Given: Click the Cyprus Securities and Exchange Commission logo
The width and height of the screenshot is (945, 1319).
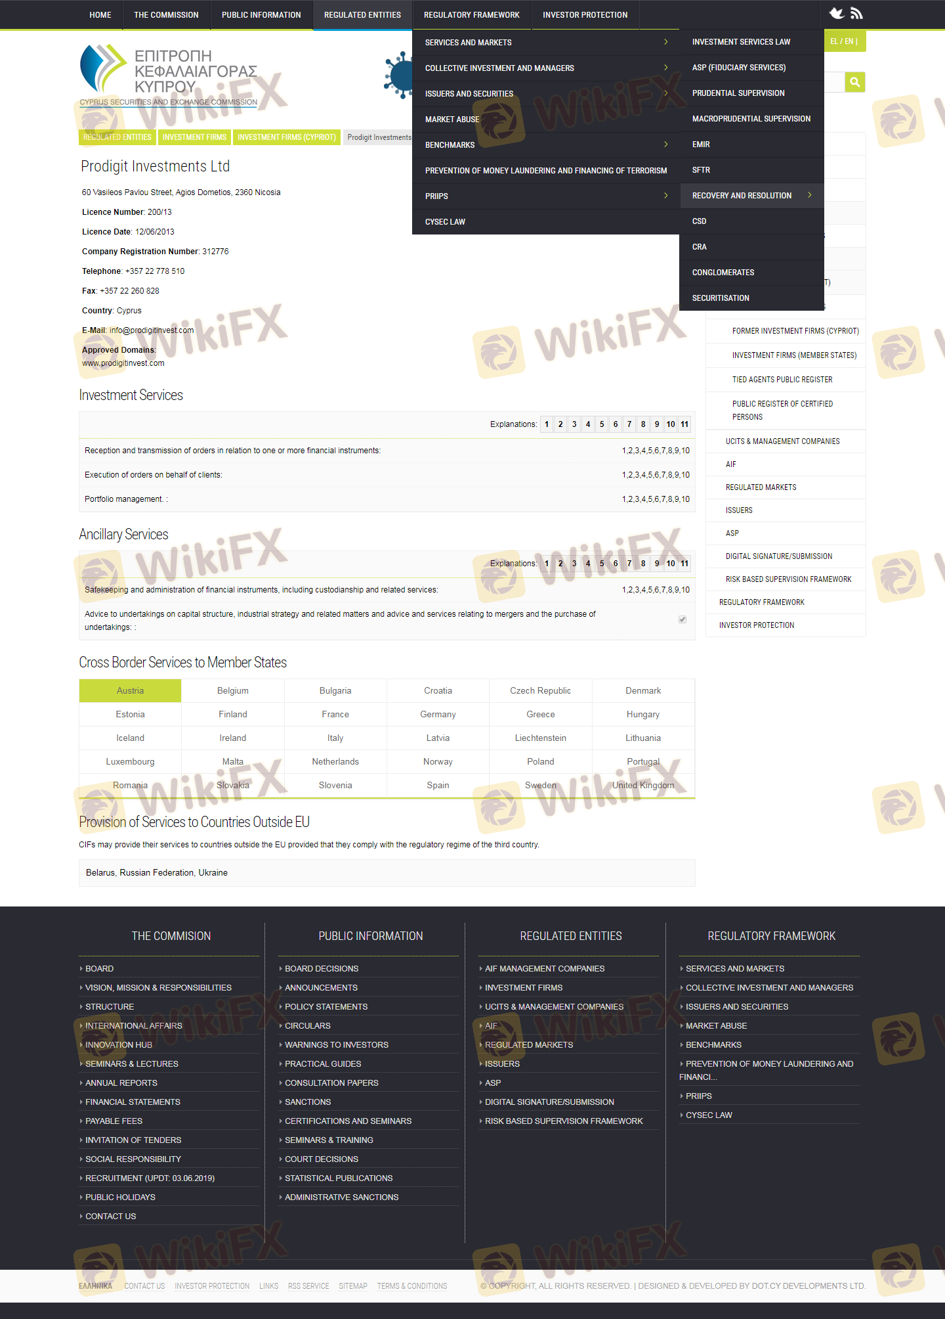Looking at the screenshot, I should click(x=168, y=75).
